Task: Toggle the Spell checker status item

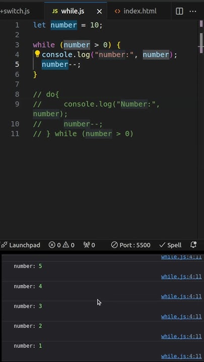Action: click(170, 245)
